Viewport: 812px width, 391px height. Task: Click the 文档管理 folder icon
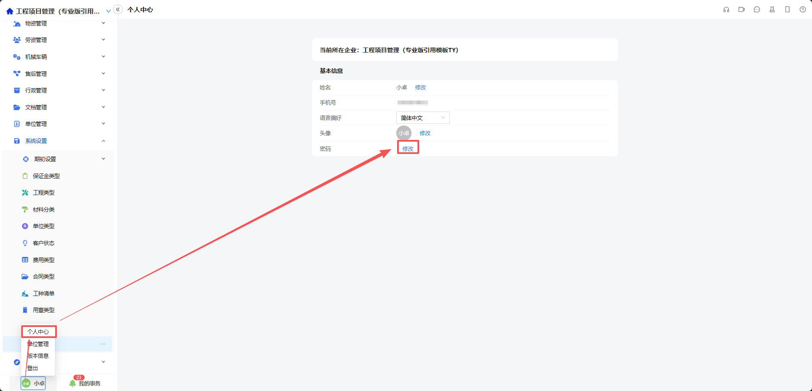point(17,107)
